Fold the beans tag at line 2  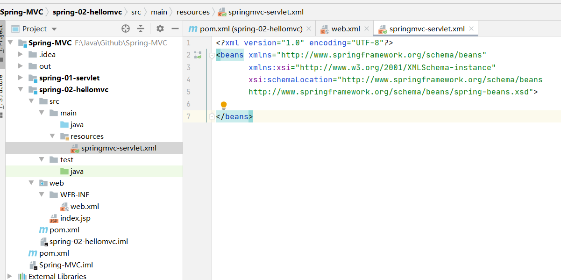coord(212,56)
